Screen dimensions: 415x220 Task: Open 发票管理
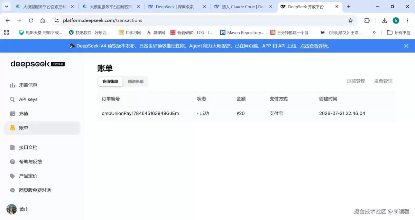(x=383, y=81)
